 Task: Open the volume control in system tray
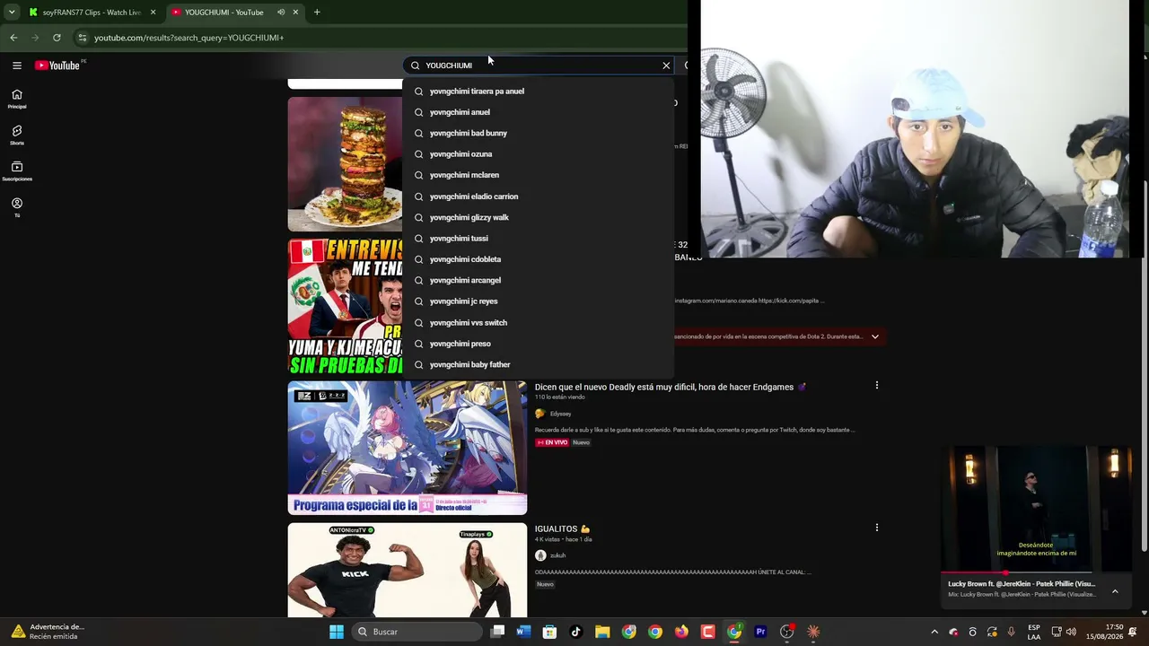[x=1071, y=632]
